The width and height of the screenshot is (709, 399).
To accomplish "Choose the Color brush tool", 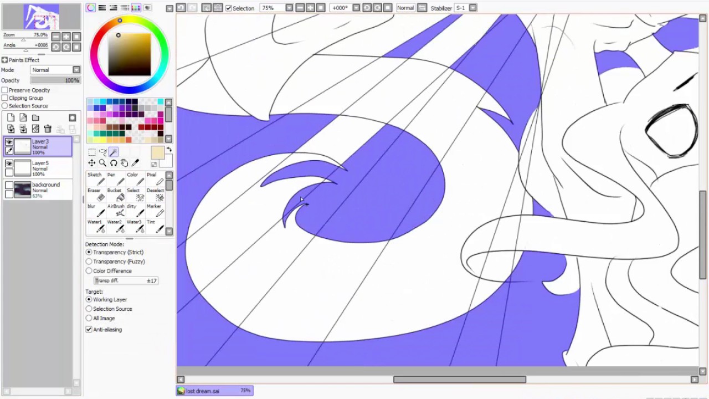I will tap(134, 179).
